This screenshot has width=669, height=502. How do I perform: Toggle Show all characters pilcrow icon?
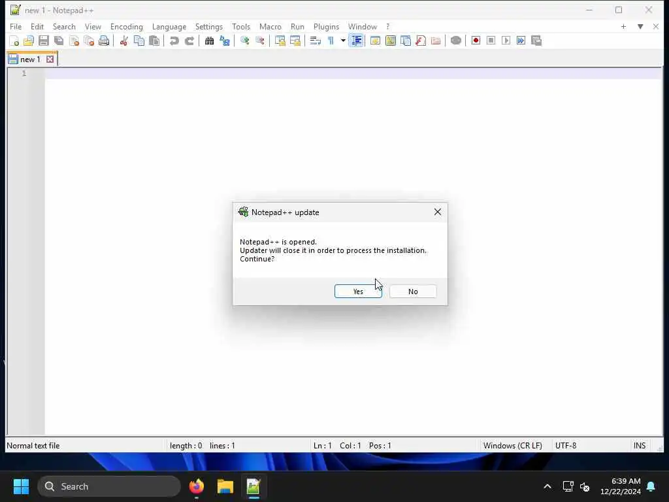[331, 41]
